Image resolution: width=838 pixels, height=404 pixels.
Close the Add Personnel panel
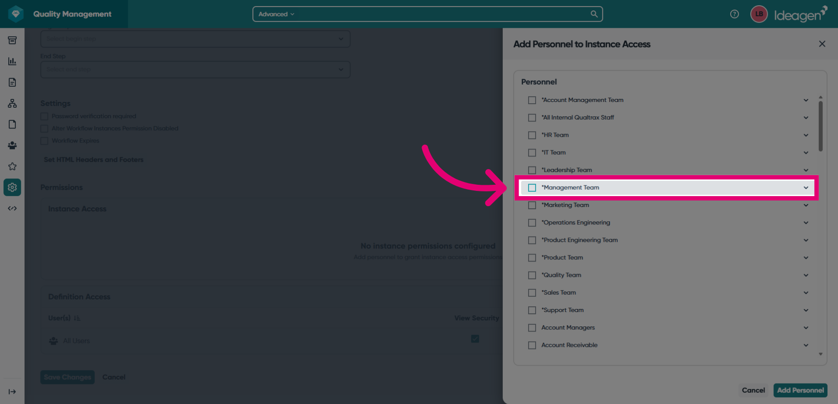click(822, 44)
